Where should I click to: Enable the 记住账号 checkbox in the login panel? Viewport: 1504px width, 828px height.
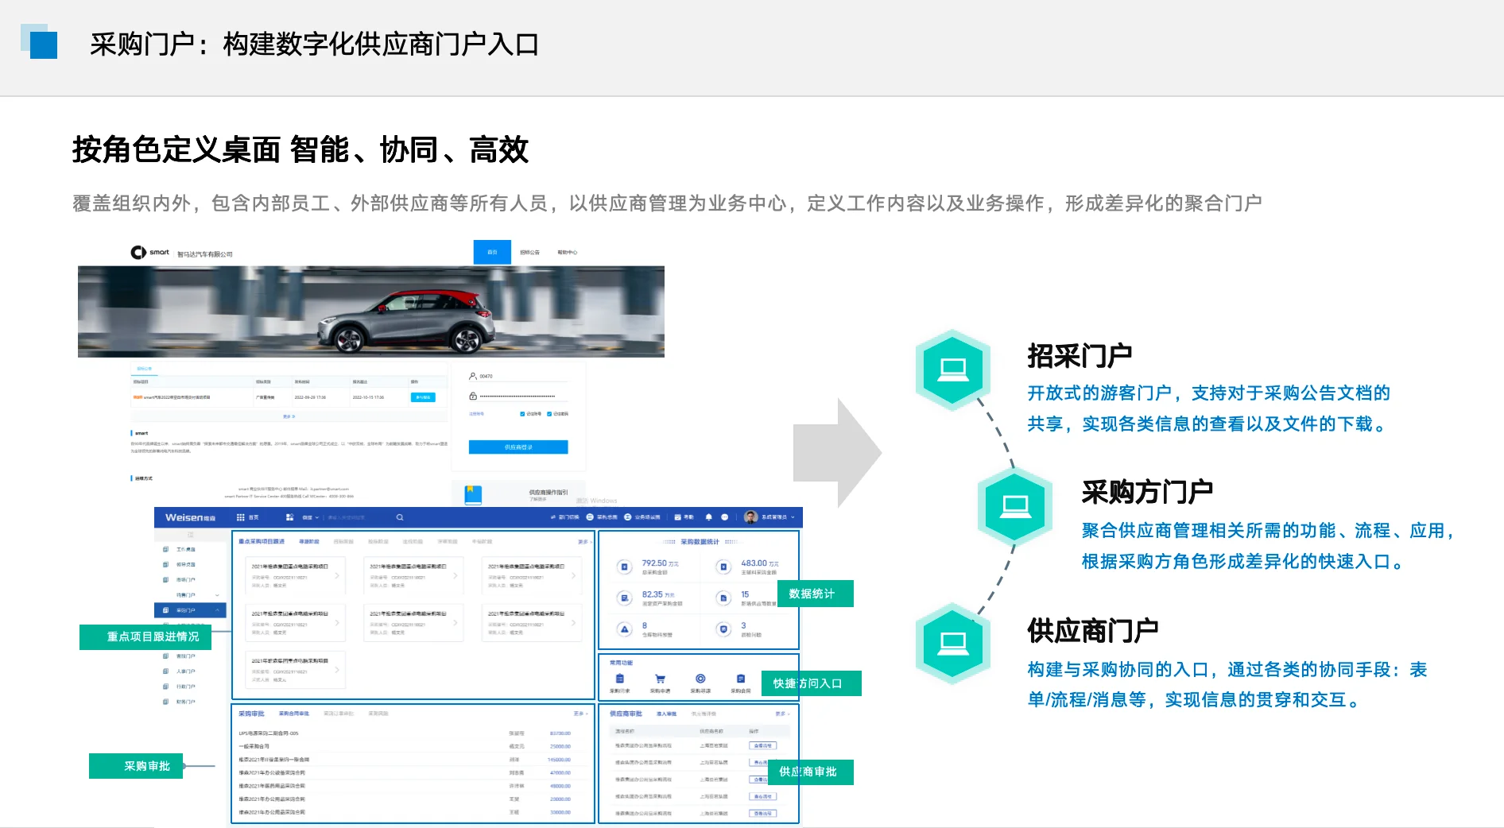(522, 414)
